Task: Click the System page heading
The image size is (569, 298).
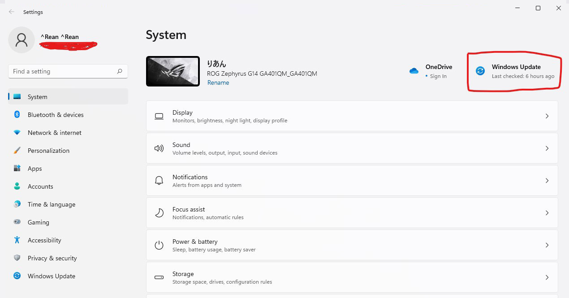Action: click(166, 35)
